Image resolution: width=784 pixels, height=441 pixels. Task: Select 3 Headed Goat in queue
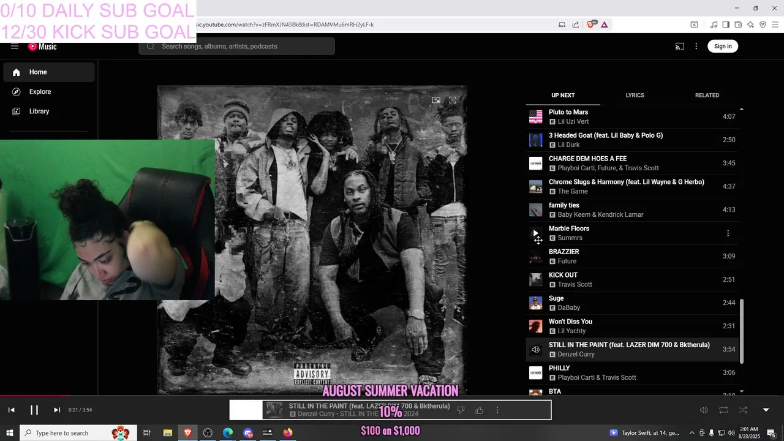coord(633,140)
